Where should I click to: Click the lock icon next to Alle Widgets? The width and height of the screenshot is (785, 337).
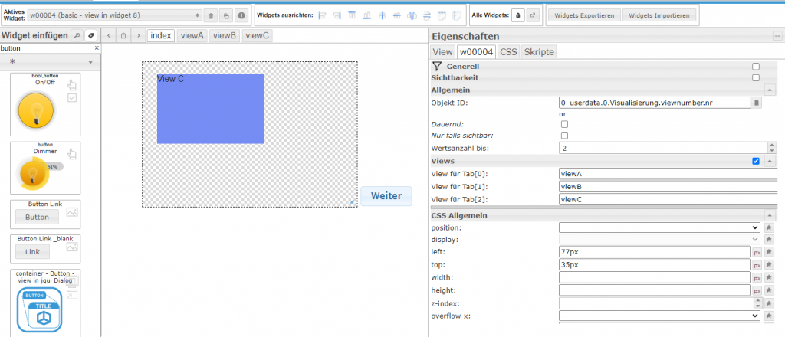pos(517,15)
